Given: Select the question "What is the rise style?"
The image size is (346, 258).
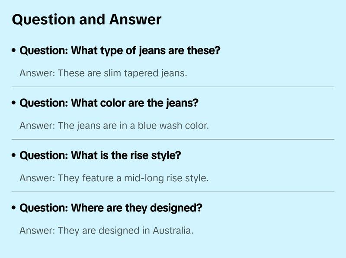Looking at the screenshot, I should click(100, 156).
